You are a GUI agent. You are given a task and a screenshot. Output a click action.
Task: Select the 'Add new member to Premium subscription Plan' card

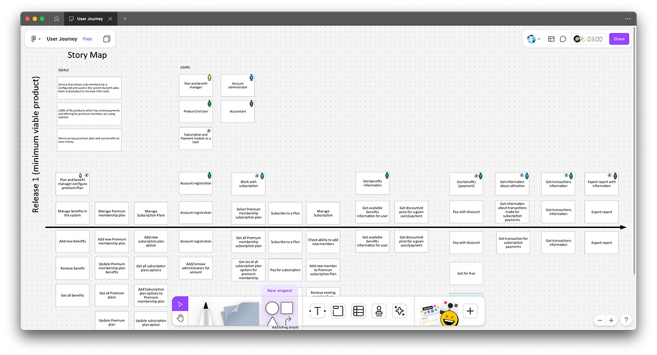click(x=323, y=270)
